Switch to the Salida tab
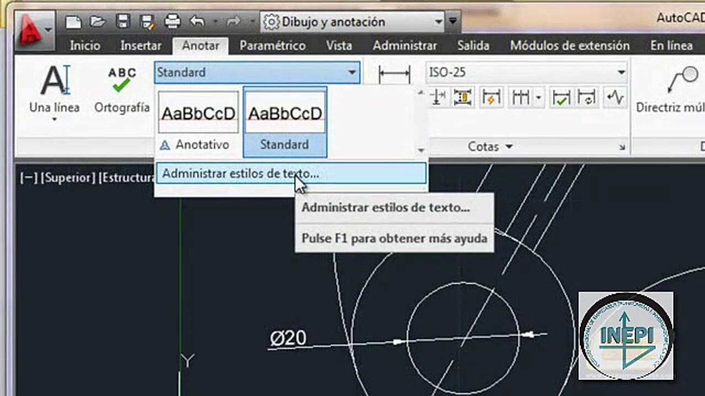705x396 pixels. pyautogui.click(x=474, y=46)
